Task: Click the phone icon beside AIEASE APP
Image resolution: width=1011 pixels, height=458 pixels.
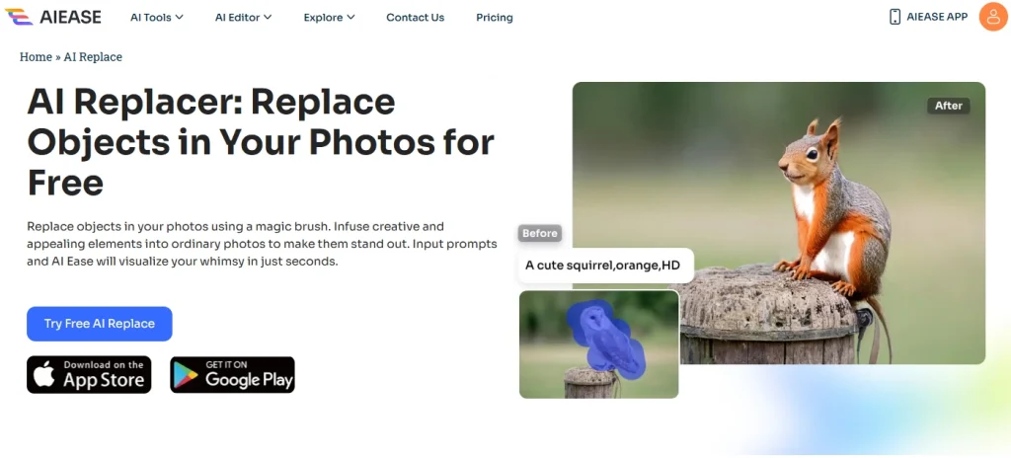Action: click(894, 17)
